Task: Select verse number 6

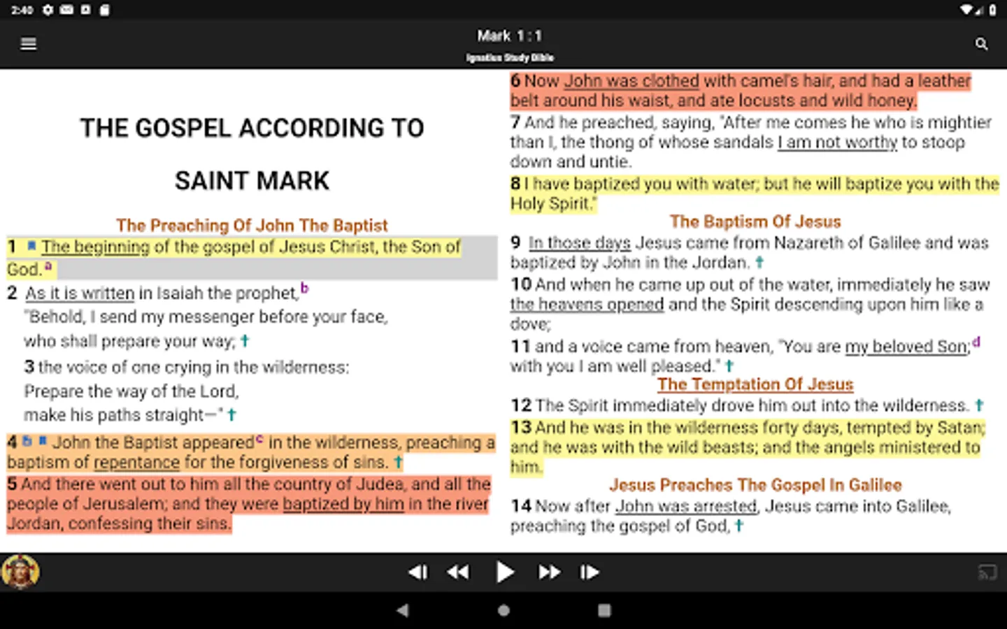Action: [x=515, y=81]
